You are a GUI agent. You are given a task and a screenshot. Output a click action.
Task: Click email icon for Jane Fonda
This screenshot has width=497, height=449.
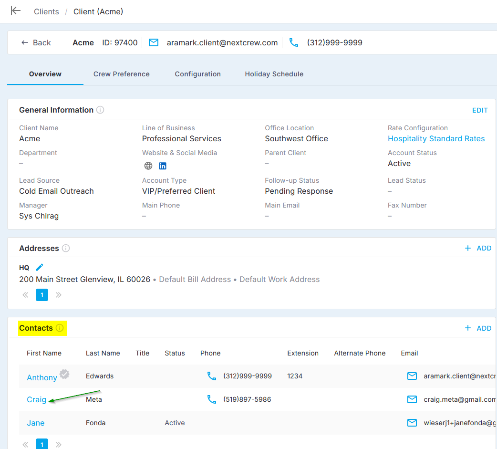412,423
